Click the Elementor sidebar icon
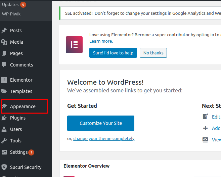This screenshot has width=221, height=177. (4, 80)
